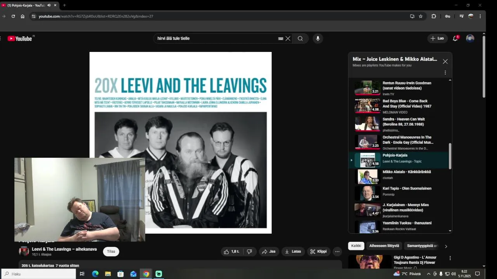497x279 pixels.
Task: Open Mix playlist options three-dot menu
Action: [445, 72]
